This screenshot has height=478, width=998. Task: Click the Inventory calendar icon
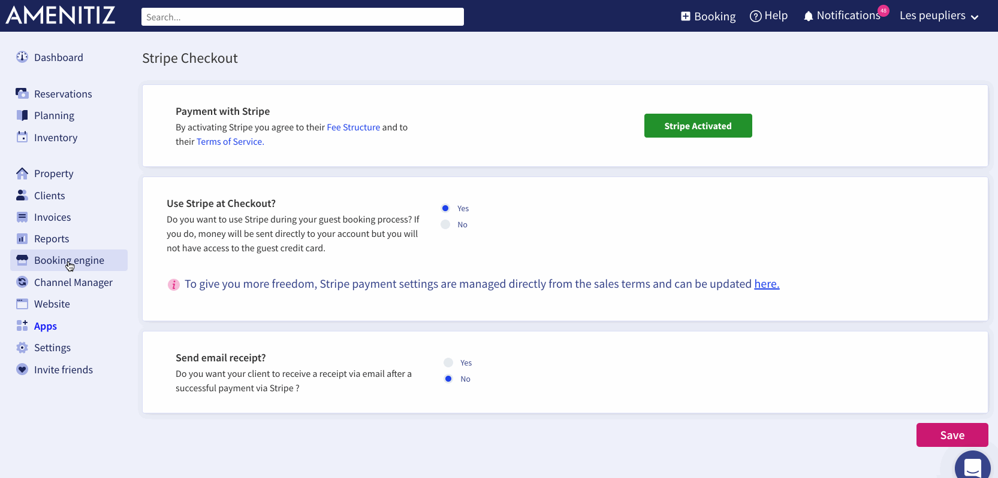22,137
